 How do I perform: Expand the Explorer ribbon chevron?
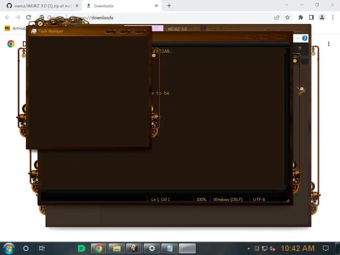click(x=297, y=39)
